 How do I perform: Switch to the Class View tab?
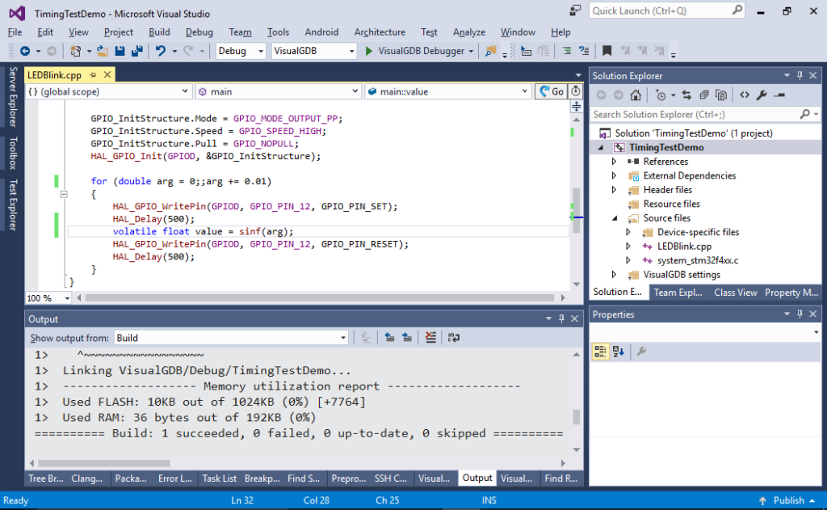735,293
